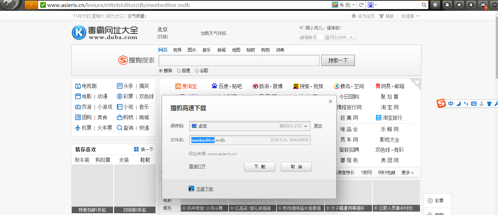This screenshot has width=498, height=215.
Task: Click the Sogou search input box
Action: click(239, 60)
